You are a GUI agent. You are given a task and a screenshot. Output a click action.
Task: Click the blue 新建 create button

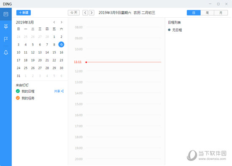[x=24, y=13]
